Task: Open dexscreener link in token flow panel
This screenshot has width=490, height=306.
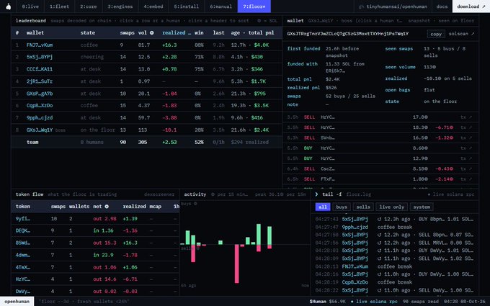Action: point(159,194)
